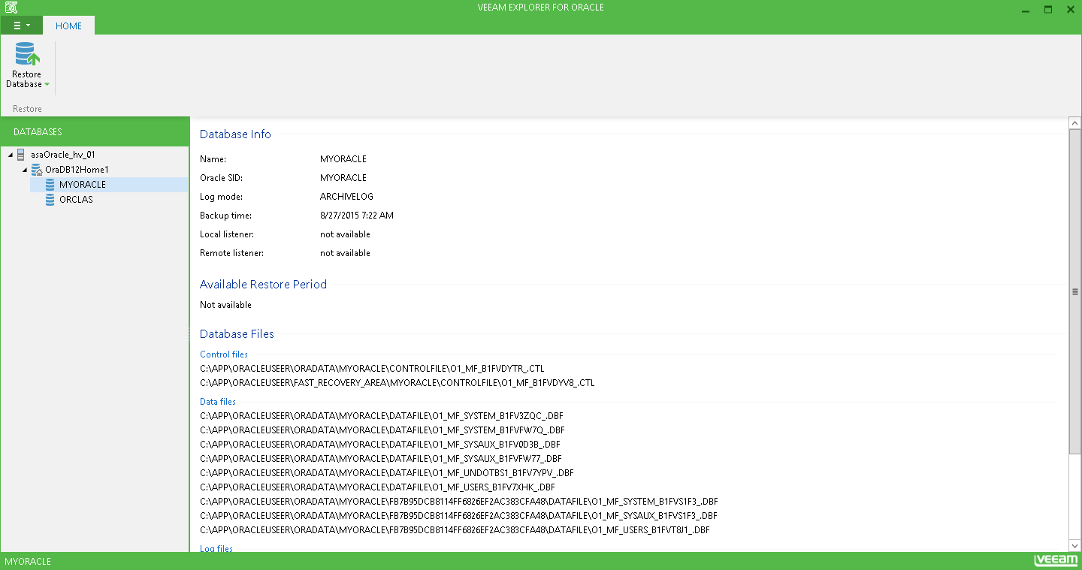Screen dimensions: 1082x570
Task: Click the Remote listener label
Action: tap(231, 253)
